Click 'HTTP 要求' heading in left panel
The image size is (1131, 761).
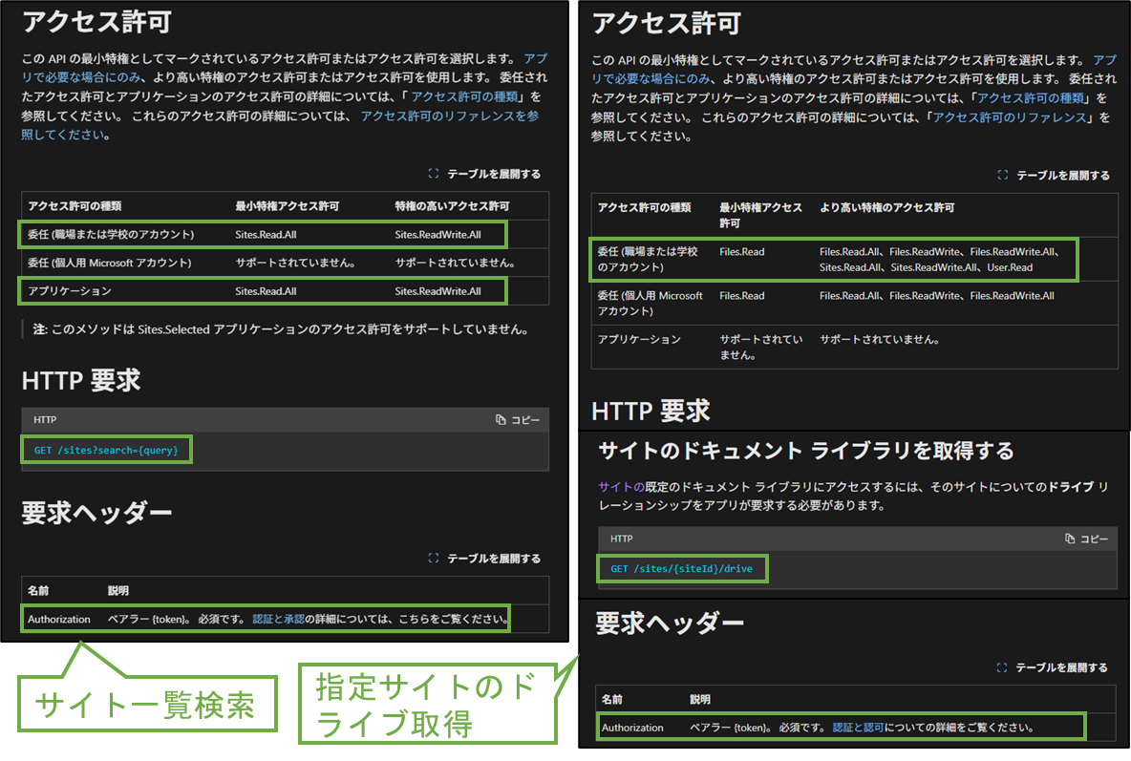pyautogui.click(x=81, y=381)
